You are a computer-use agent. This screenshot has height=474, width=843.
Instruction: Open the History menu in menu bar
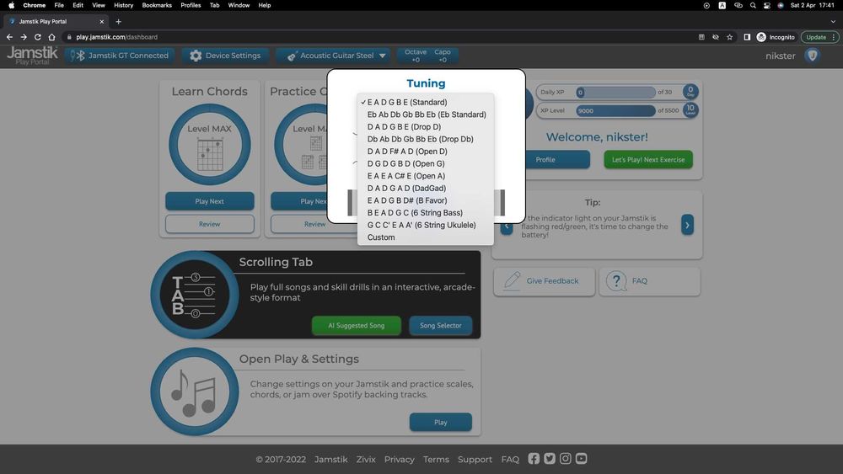123,5
